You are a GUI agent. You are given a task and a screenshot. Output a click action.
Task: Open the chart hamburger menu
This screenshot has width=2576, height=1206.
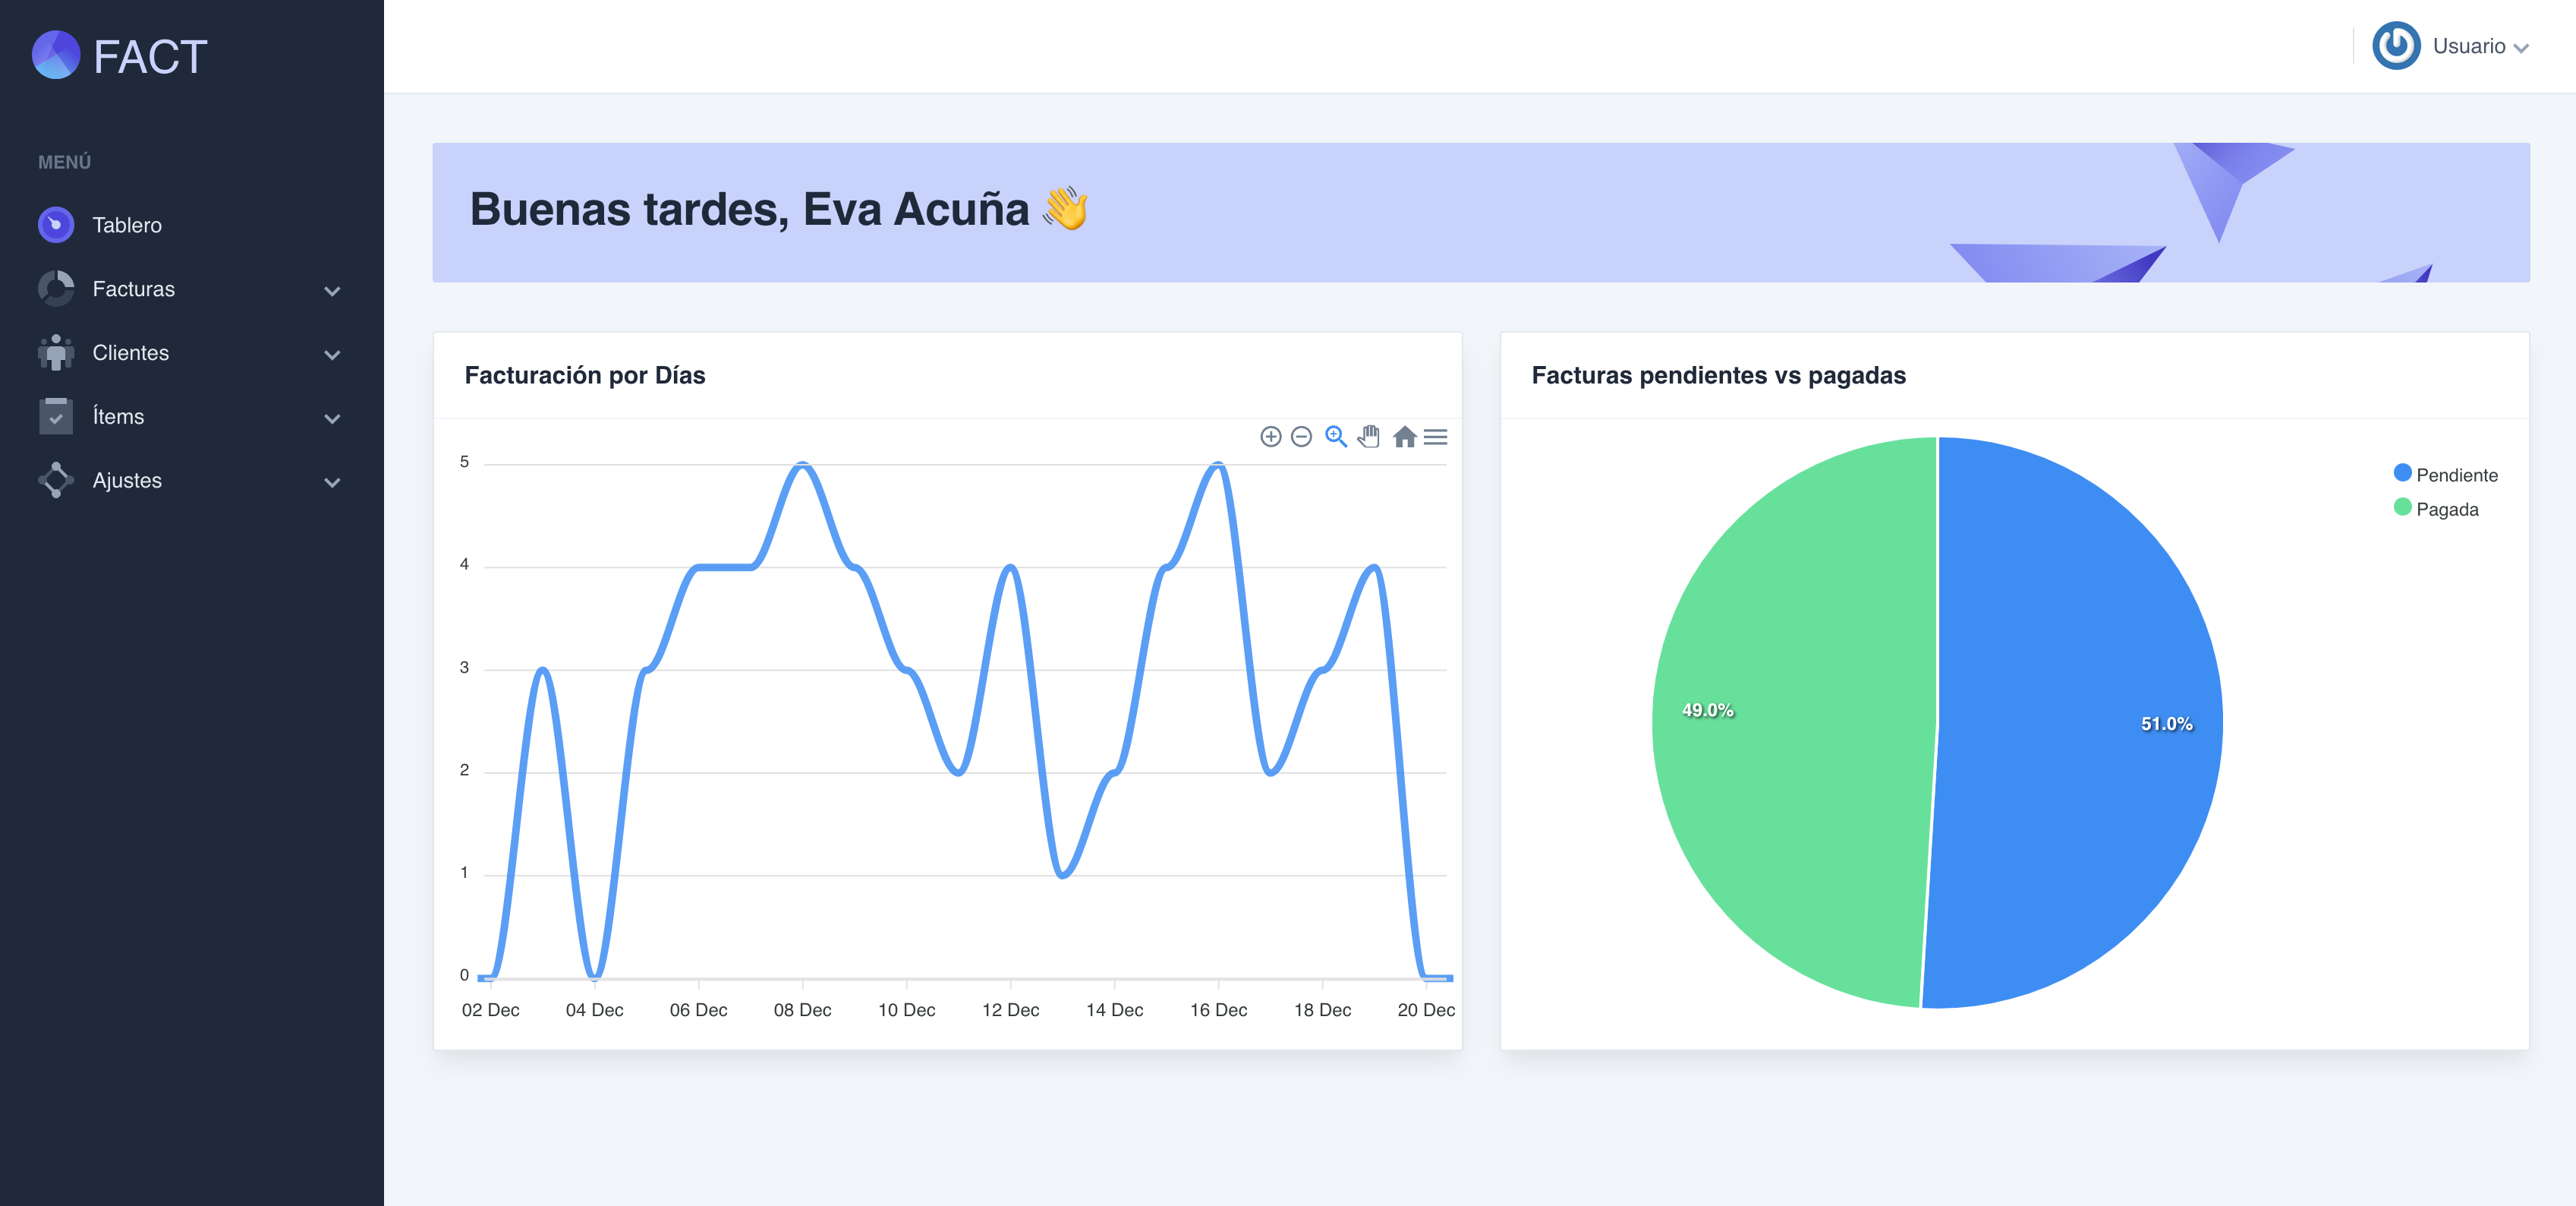1435,437
